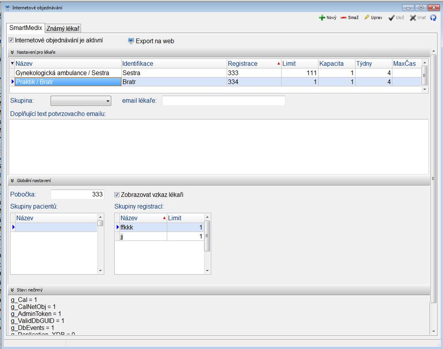
Task: Sort doctors grid by Limit column
Action: [300, 64]
